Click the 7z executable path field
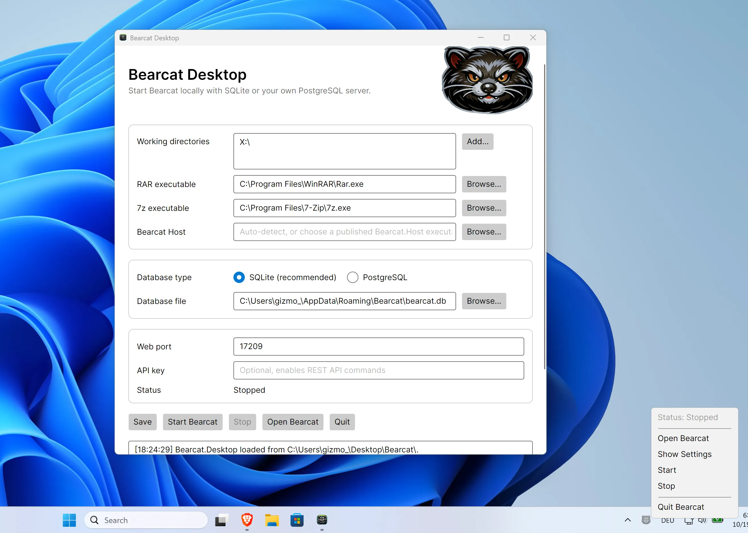 click(344, 208)
